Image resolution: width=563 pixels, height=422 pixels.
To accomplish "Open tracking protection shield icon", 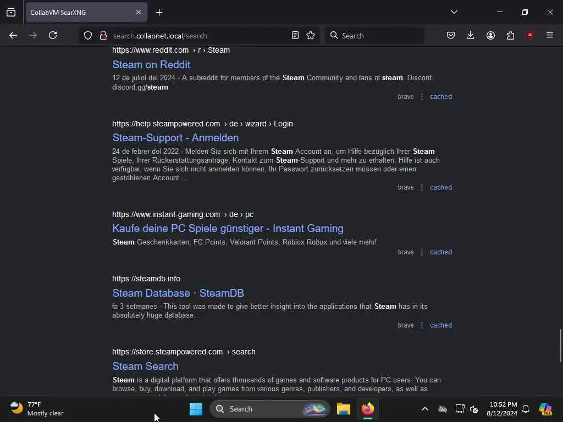I will click(87, 35).
